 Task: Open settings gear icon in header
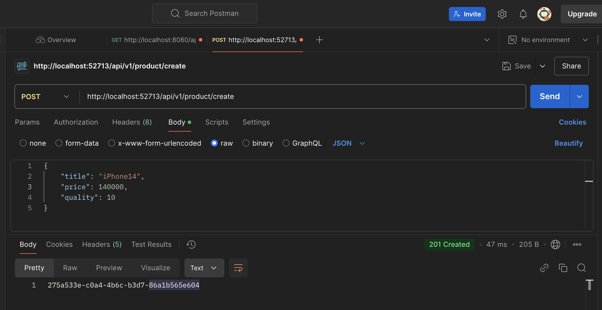502,14
